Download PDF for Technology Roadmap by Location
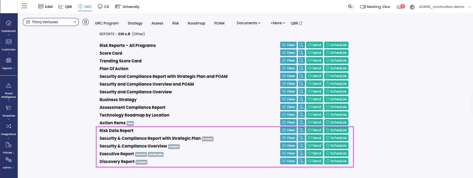Viewport: 473px width, 178px height. click(301, 115)
